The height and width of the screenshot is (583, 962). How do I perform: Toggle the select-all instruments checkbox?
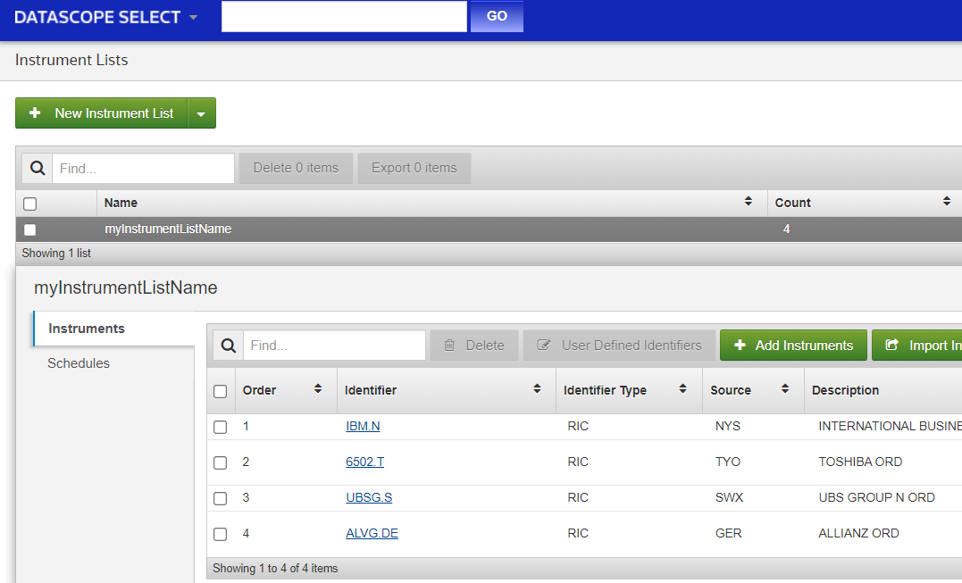(221, 391)
